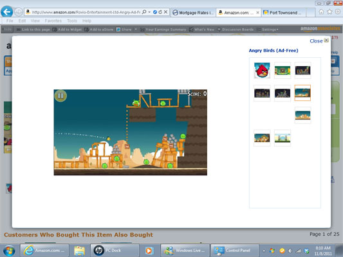Select the third-row desert screenshot thumbnail

302,115
